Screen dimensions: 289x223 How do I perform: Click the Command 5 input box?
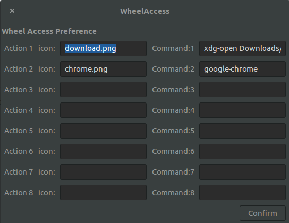click(243, 131)
